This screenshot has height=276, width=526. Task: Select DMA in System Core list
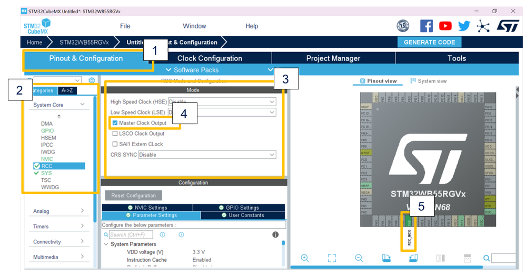pos(47,124)
